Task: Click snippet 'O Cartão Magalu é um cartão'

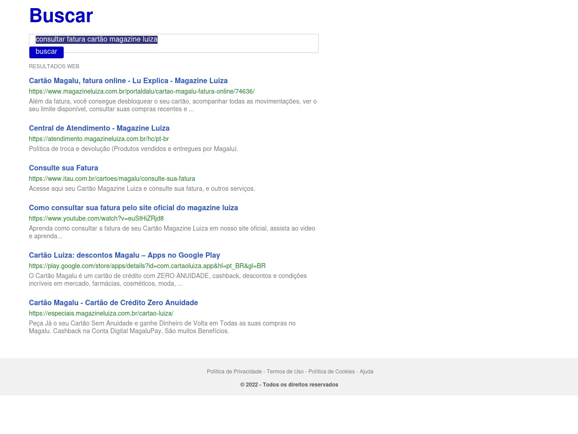Action: tap(168, 280)
